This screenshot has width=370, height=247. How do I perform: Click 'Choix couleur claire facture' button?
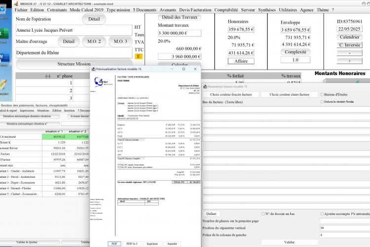tap(289, 94)
